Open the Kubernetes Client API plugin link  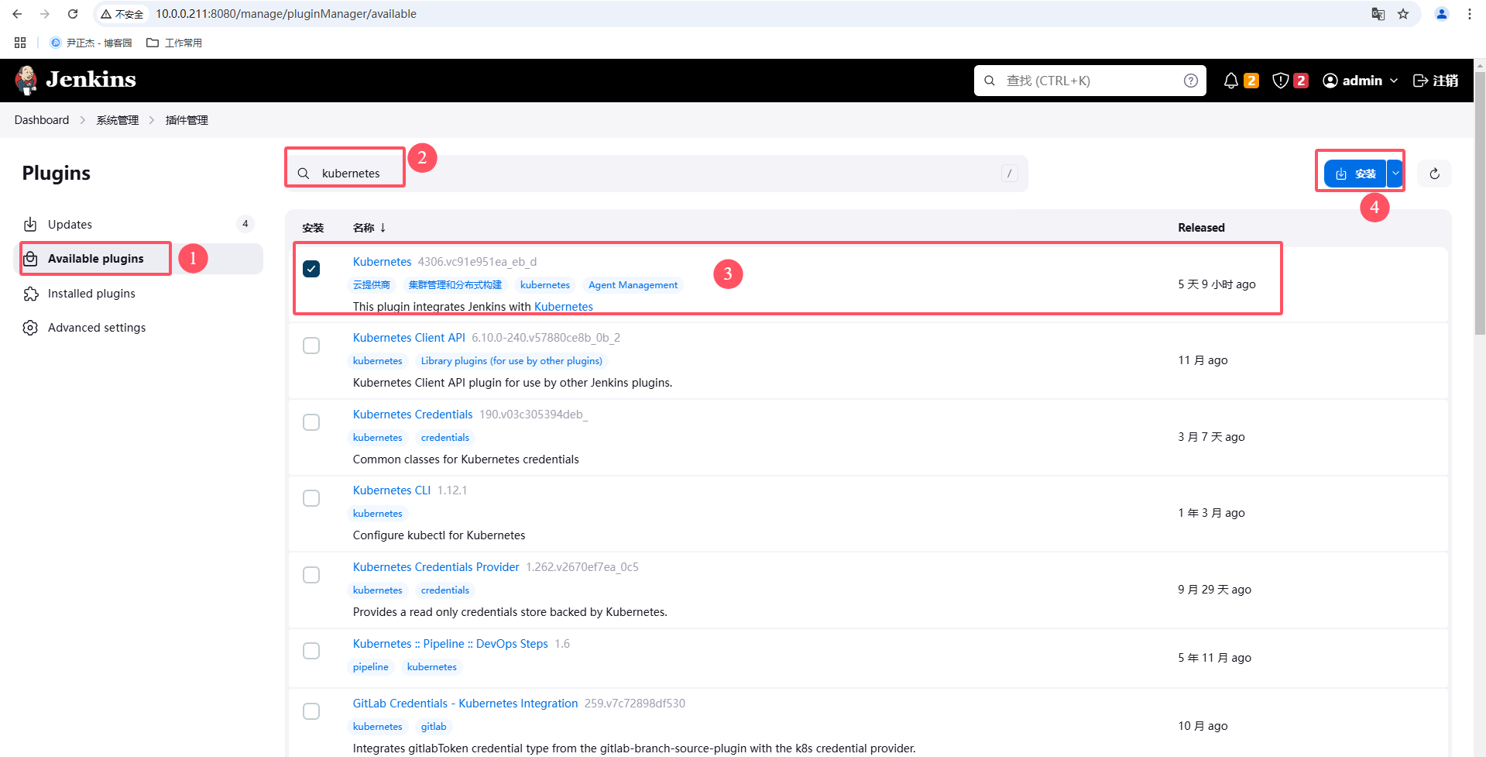point(409,338)
